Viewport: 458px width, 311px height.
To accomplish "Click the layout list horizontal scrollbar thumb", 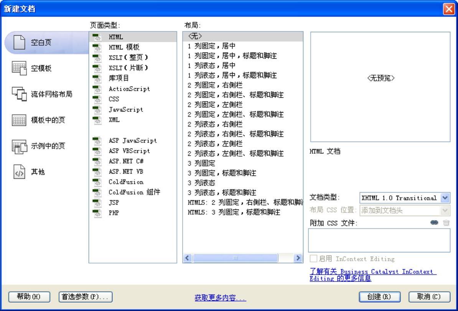I will (x=236, y=258).
